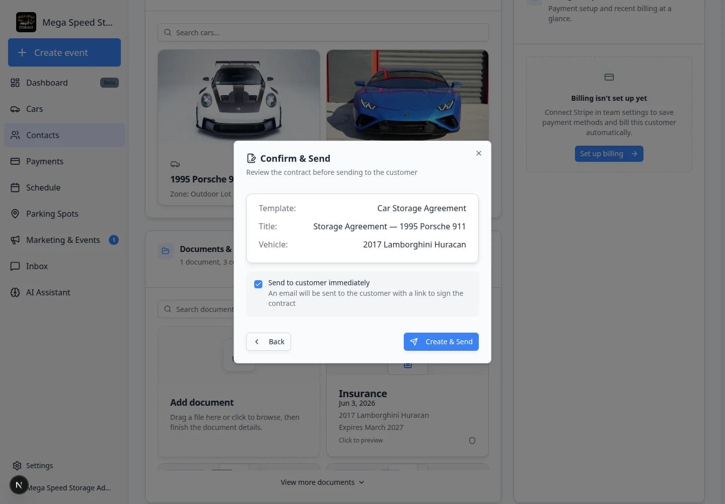Expand View more documents chevron
The height and width of the screenshot is (504, 725).
tap(361, 482)
